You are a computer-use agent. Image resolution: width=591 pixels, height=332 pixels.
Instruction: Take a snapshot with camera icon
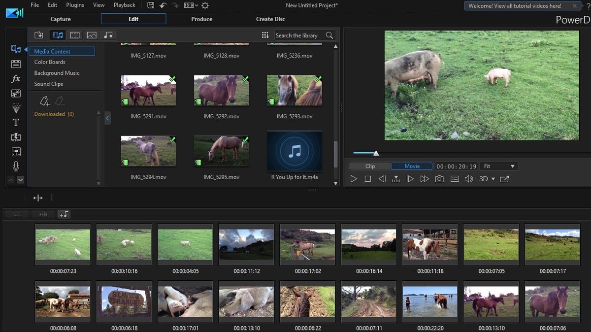click(x=439, y=179)
